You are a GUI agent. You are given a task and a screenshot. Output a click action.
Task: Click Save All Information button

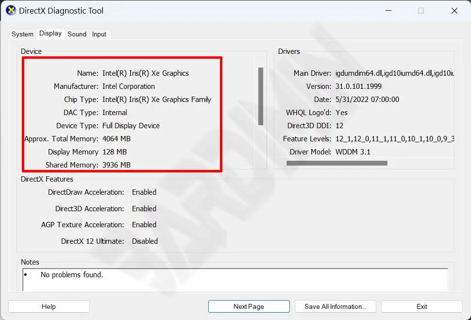point(335,306)
